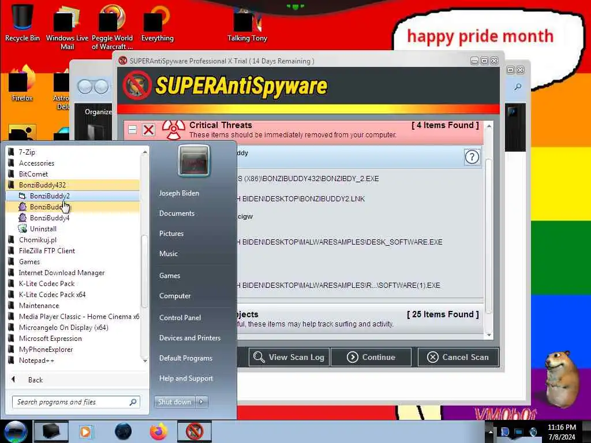Click the user account picture in the Start menu

coord(194,160)
